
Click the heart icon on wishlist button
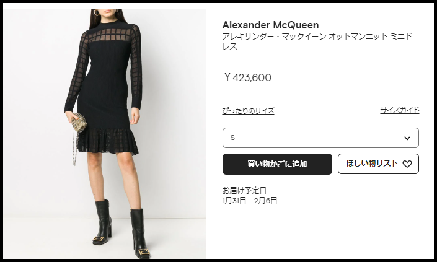pyautogui.click(x=407, y=164)
